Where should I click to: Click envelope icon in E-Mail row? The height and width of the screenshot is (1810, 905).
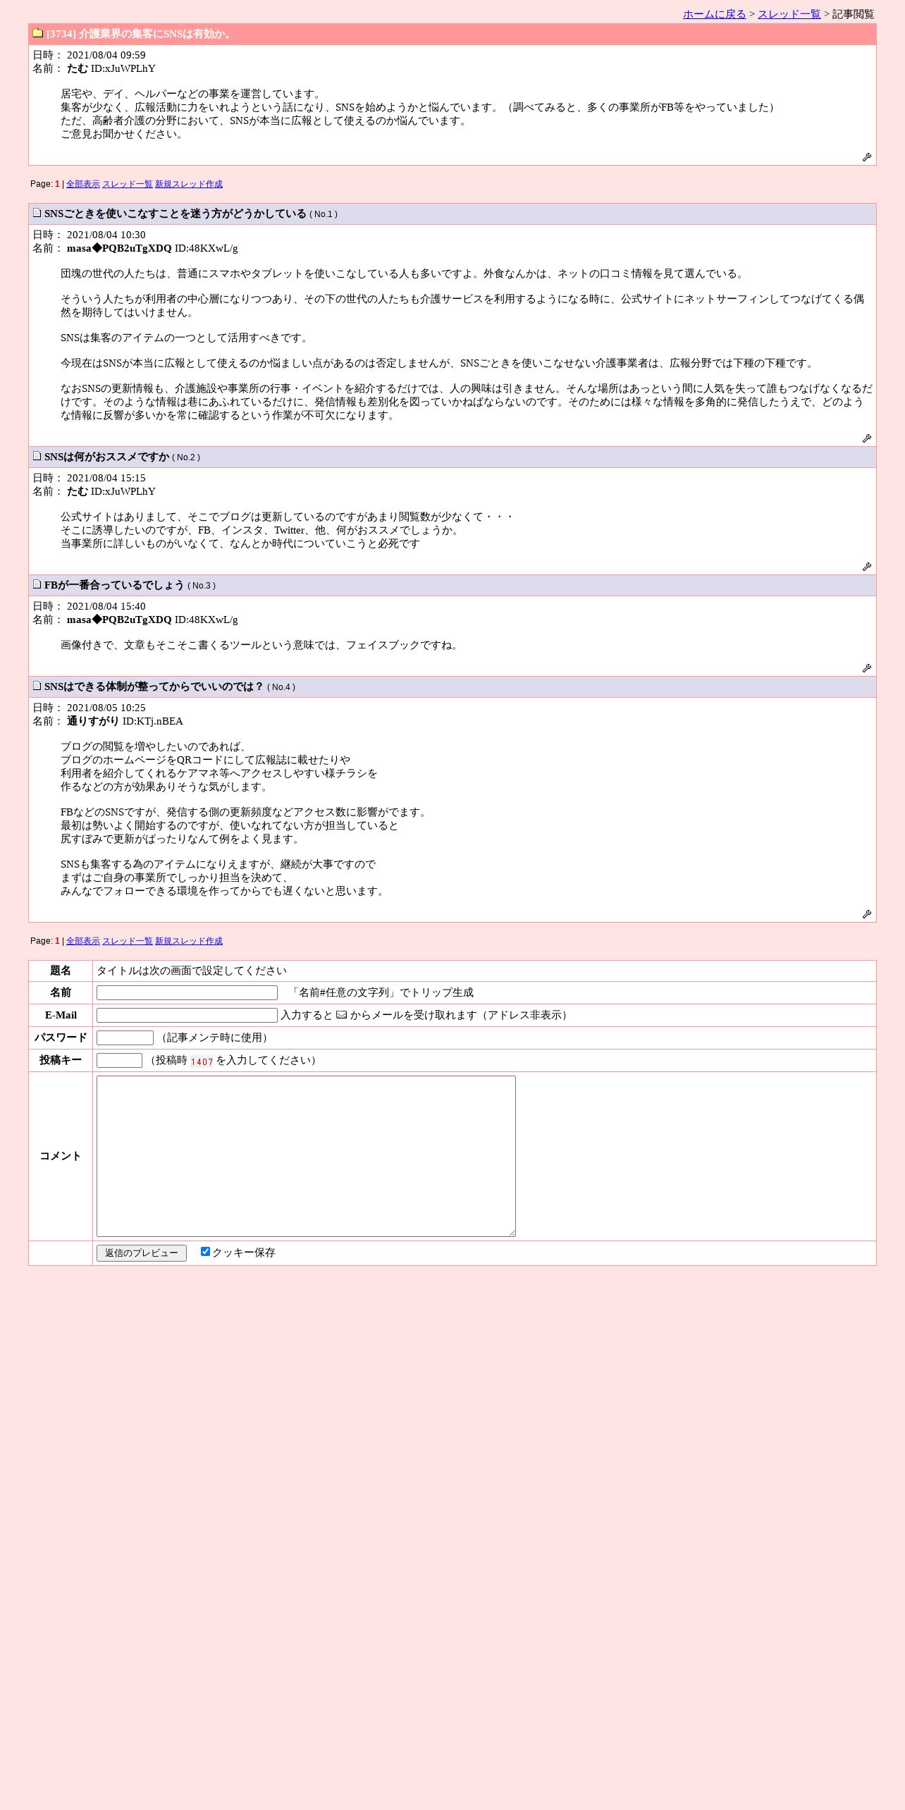[341, 1015]
